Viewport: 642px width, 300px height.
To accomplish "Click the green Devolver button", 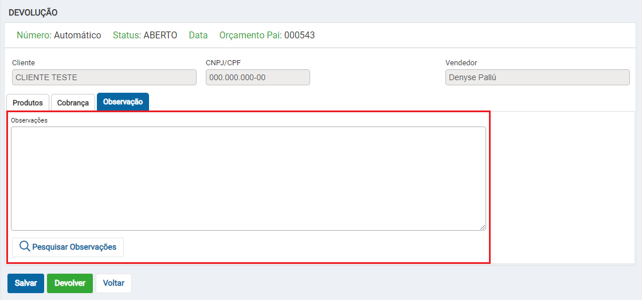I will coord(70,283).
